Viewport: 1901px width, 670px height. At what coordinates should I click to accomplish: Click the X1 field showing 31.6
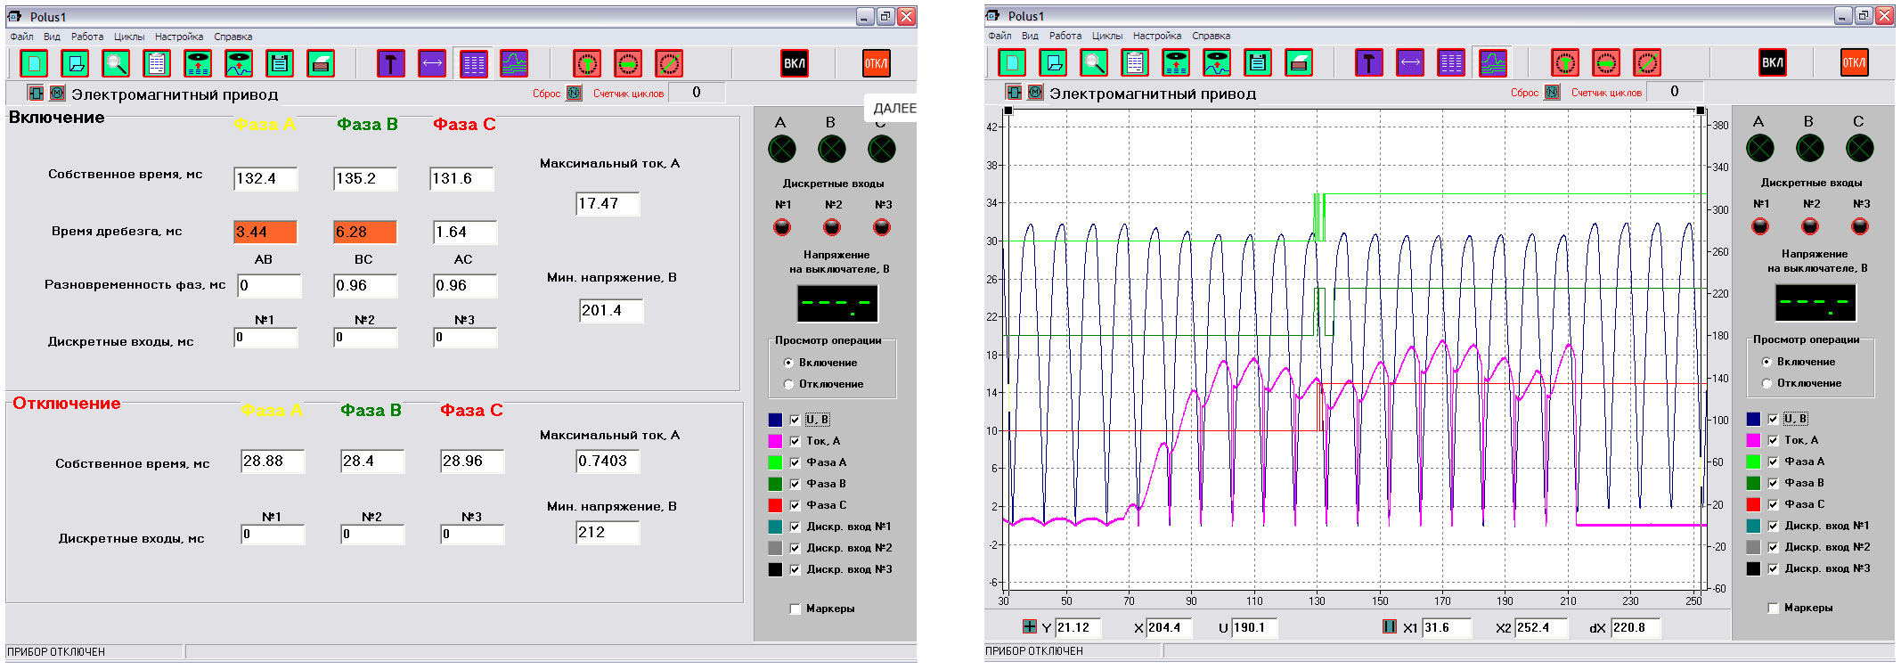1447,627
